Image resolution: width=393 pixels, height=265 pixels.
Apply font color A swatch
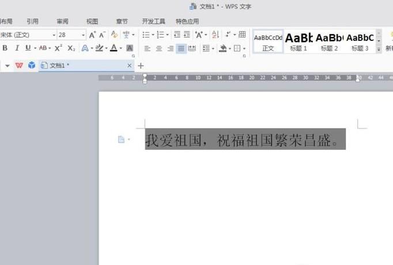(114, 48)
